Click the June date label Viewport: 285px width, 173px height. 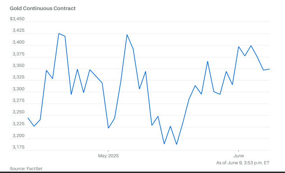pyautogui.click(x=238, y=156)
